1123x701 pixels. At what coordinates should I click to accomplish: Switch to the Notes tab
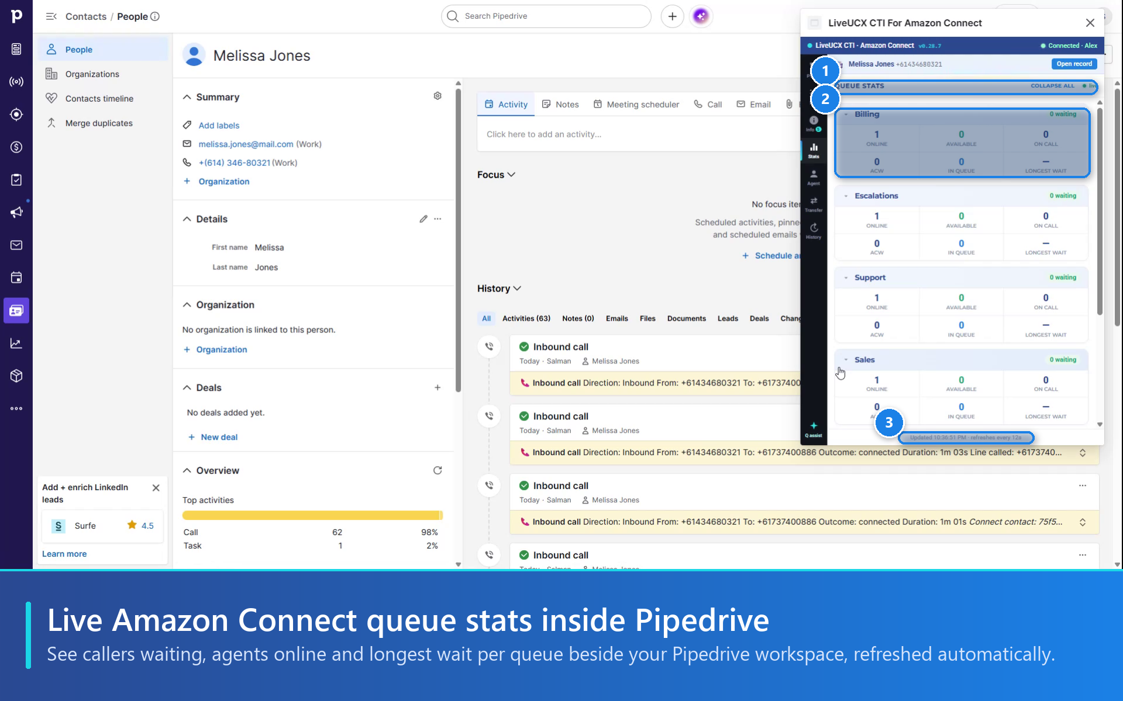(x=560, y=105)
